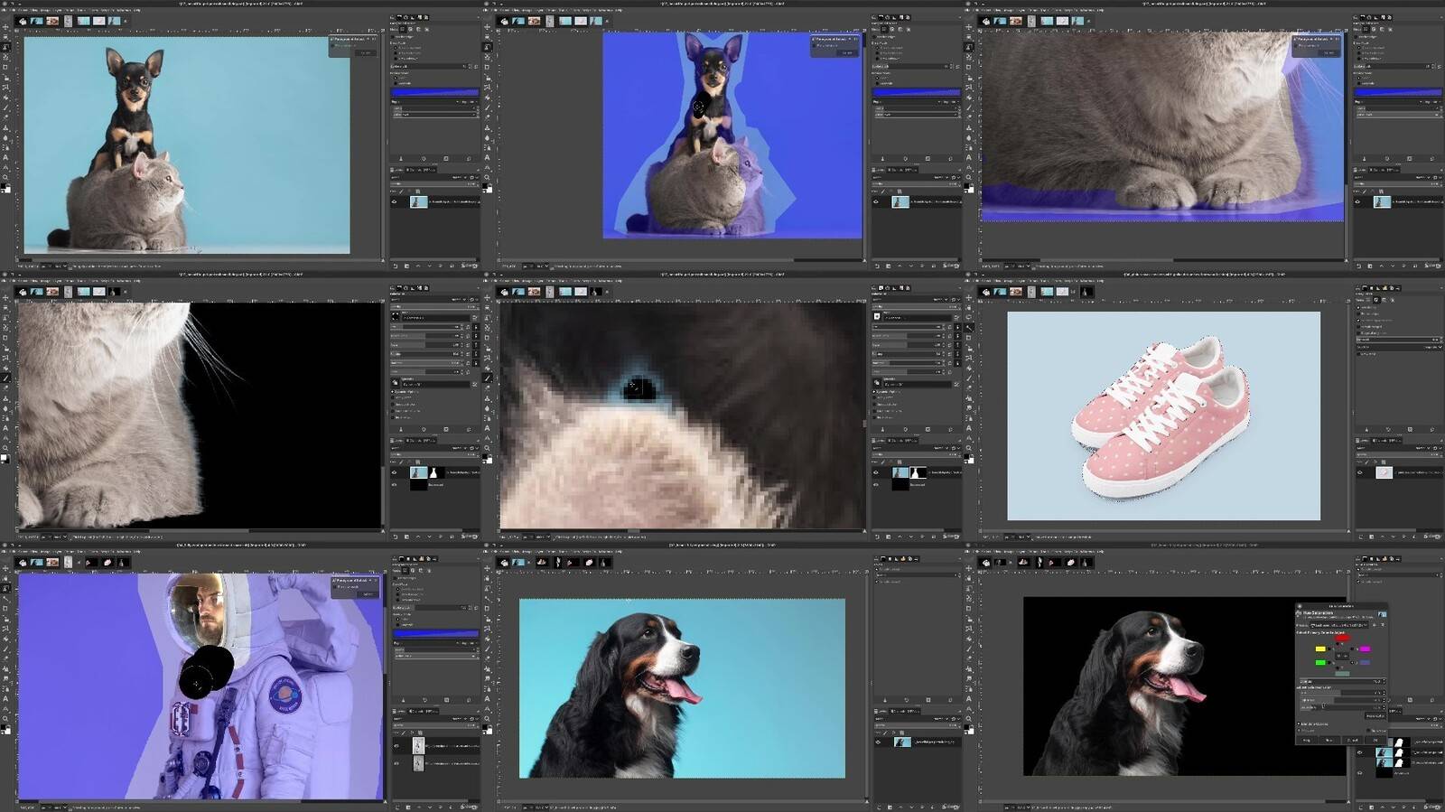1445x812 pixels.
Task: Open the Help menu in the Hue-Saturation window
Action: coord(1101,552)
